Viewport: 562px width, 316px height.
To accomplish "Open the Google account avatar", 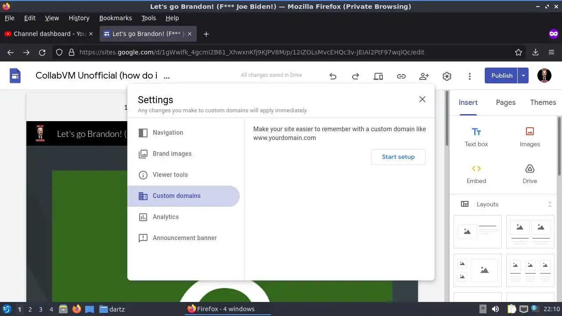I will click(x=544, y=75).
